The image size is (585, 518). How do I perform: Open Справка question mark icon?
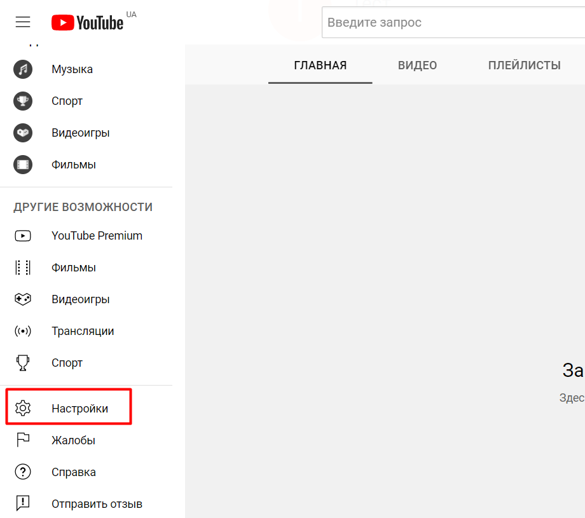[23, 472]
